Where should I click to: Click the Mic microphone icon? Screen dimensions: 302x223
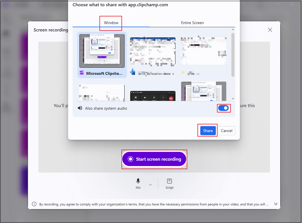click(138, 181)
